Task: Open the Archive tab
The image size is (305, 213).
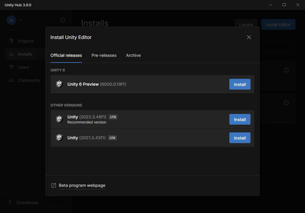Action: click(x=133, y=55)
